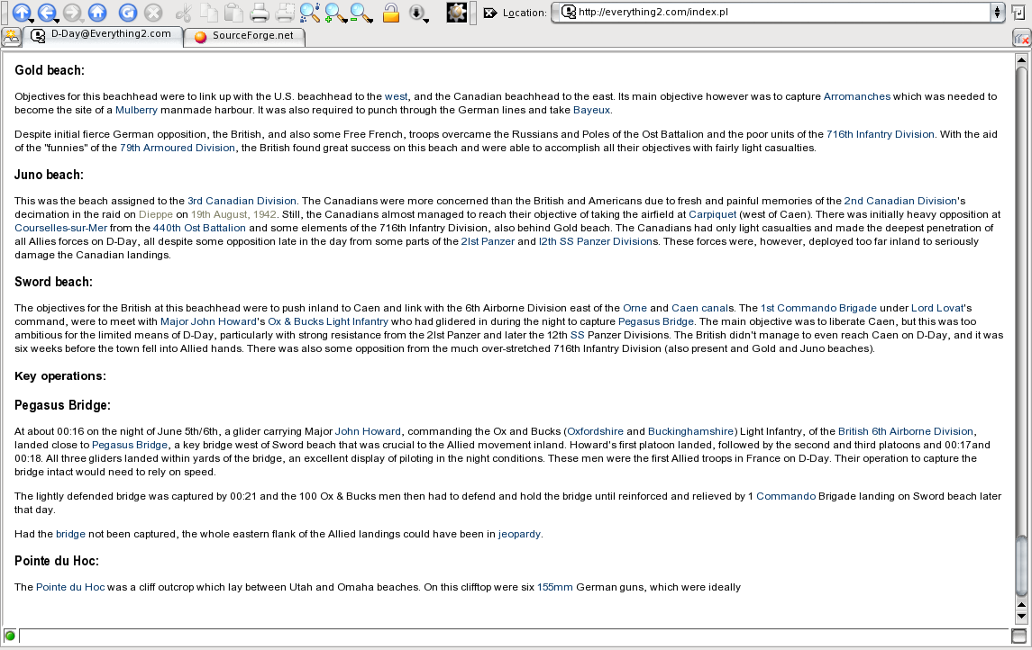Click the jeopardy link

(x=519, y=535)
